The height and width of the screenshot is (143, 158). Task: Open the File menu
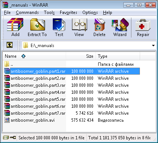coord(7,12)
